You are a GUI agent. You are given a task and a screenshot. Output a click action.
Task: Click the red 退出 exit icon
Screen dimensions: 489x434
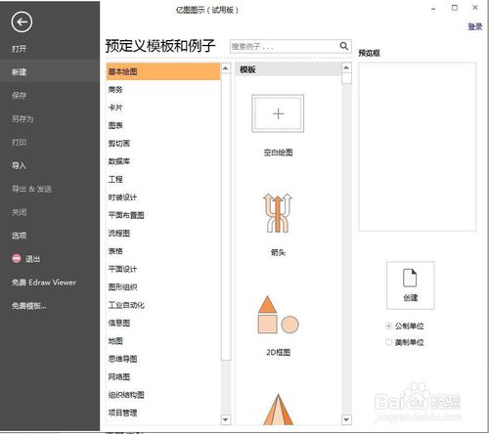[17, 258]
